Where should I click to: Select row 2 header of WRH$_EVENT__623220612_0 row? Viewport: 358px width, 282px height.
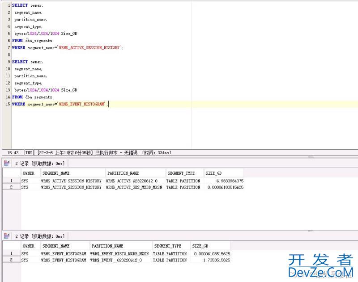point(12,260)
